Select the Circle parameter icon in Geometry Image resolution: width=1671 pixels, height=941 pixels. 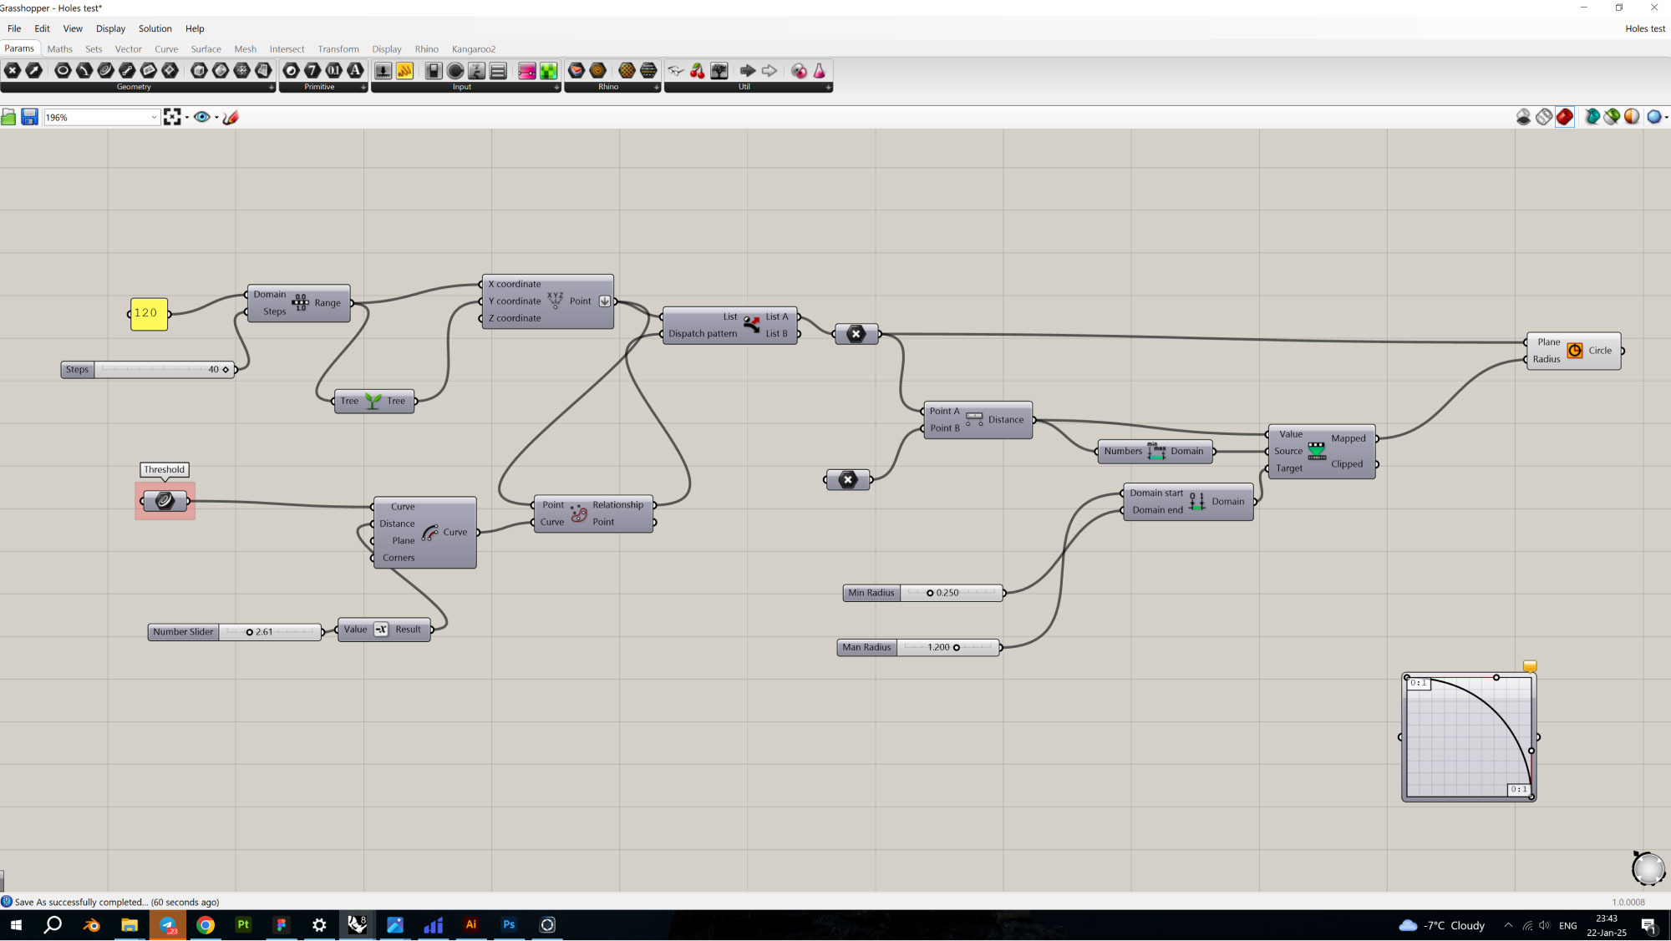(x=63, y=71)
